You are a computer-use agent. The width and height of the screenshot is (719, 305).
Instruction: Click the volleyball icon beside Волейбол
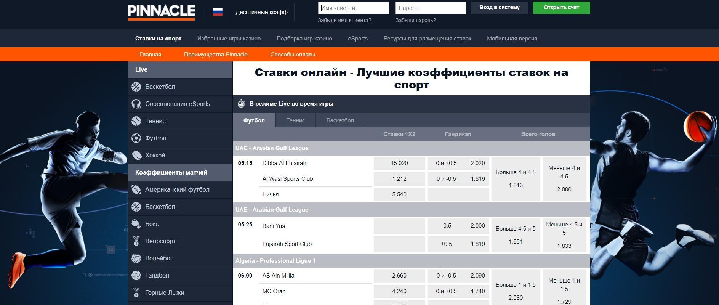point(136,258)
